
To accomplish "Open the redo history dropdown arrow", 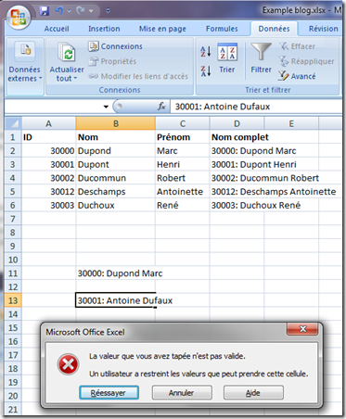I will 91,11.
